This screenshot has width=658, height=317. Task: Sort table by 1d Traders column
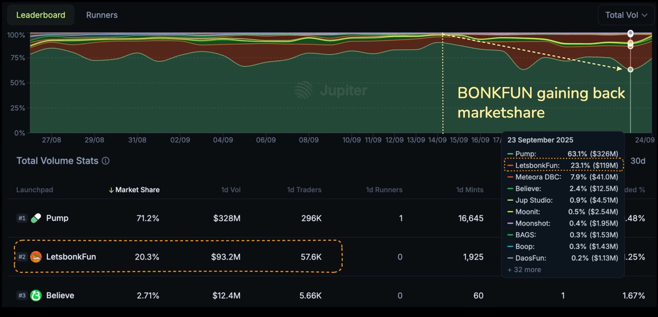[304, 190]
